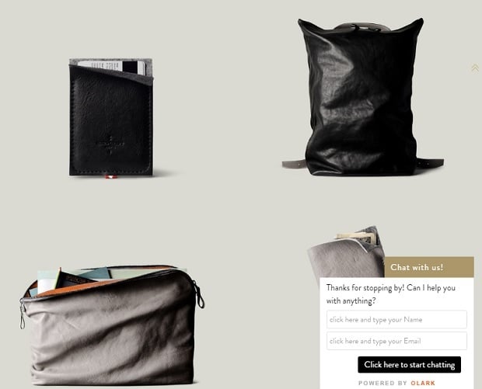Open the black leather backpack product
Image resolution: width=482 pixels, height=389 pixels.
coord(362,97)
